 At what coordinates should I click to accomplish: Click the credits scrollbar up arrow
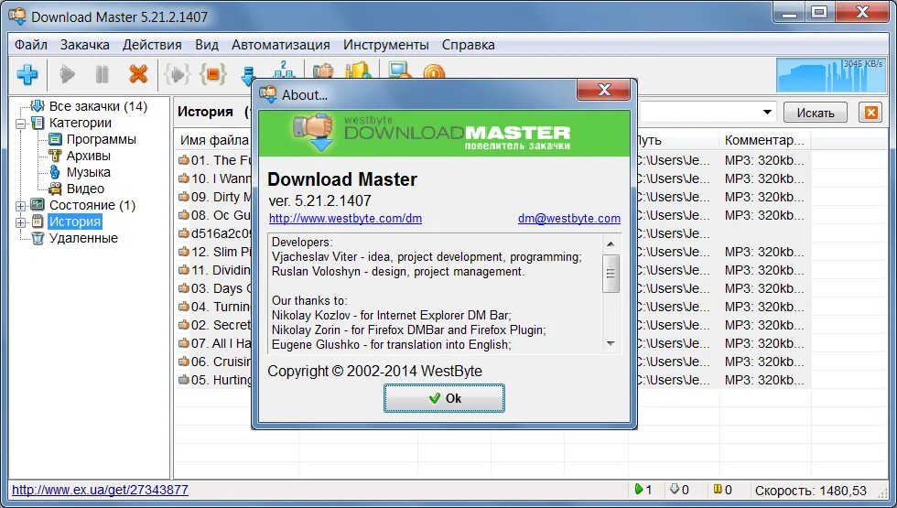611,243
